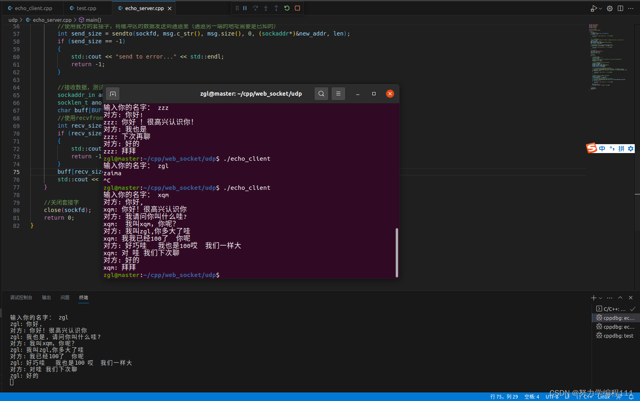Click 'return 0;' code line
The width and height of the screenshot is (640, 401).
[59, 218]
